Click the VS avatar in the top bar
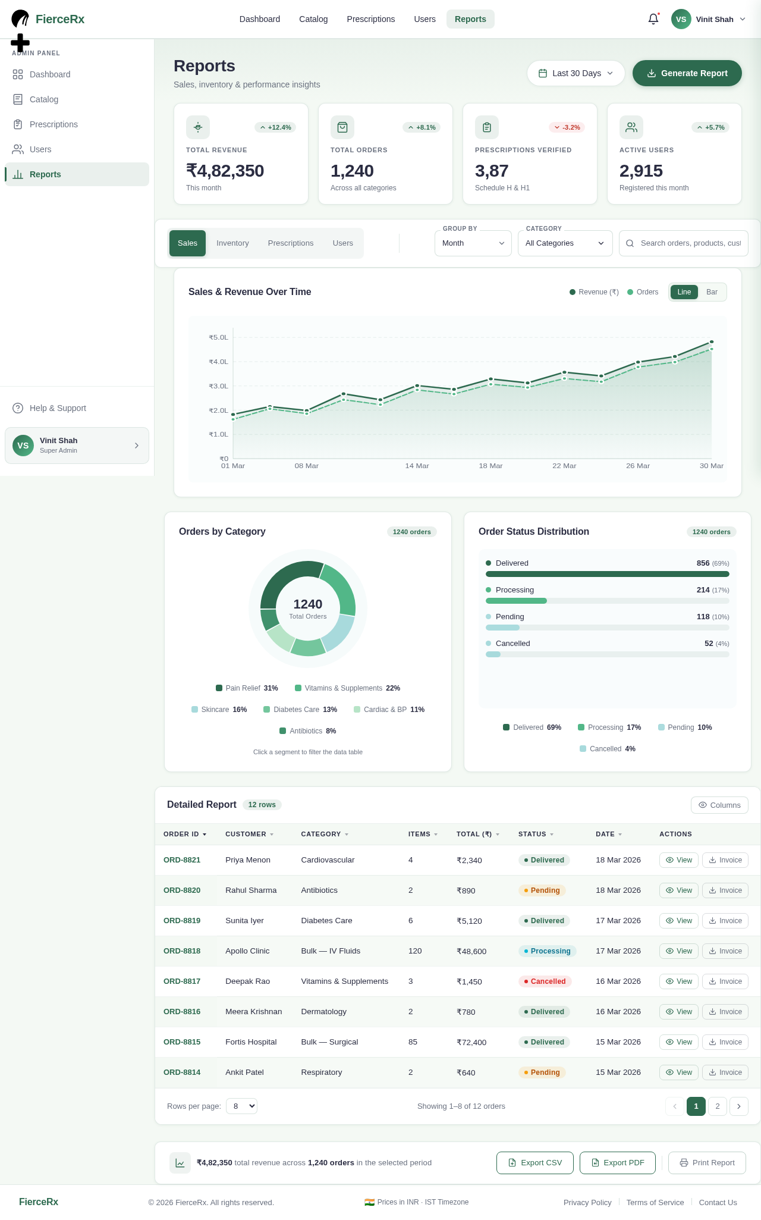Viewport: 761px width, 1220px height. click(681, 19)
